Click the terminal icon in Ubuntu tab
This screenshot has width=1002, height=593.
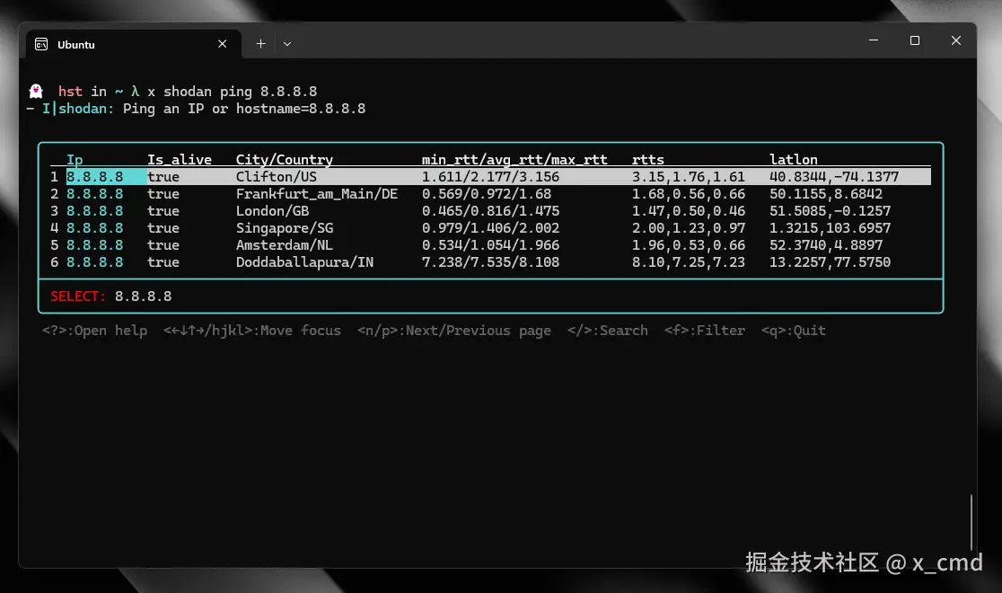[x=41, y=44]
